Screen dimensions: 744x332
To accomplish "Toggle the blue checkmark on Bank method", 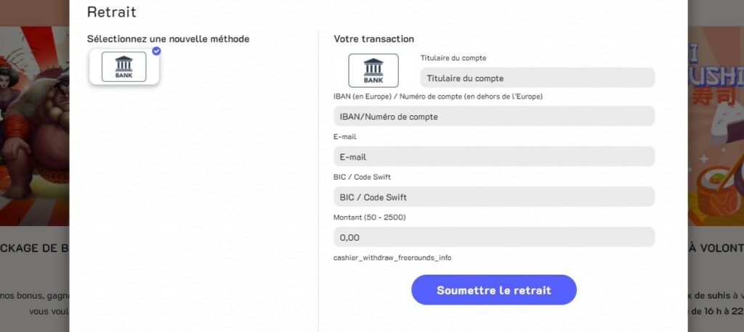I will coord(156,51).
